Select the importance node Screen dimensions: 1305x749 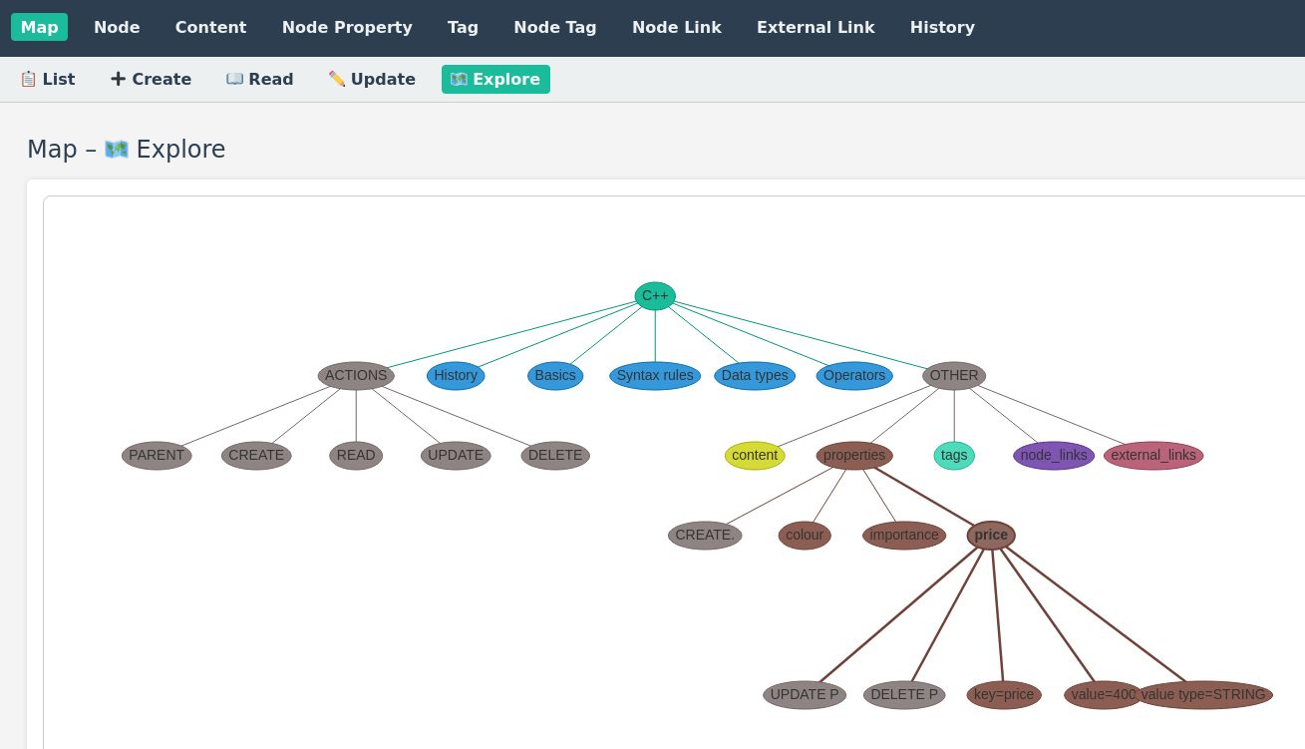pyautogui.click(x=904, y=536)
